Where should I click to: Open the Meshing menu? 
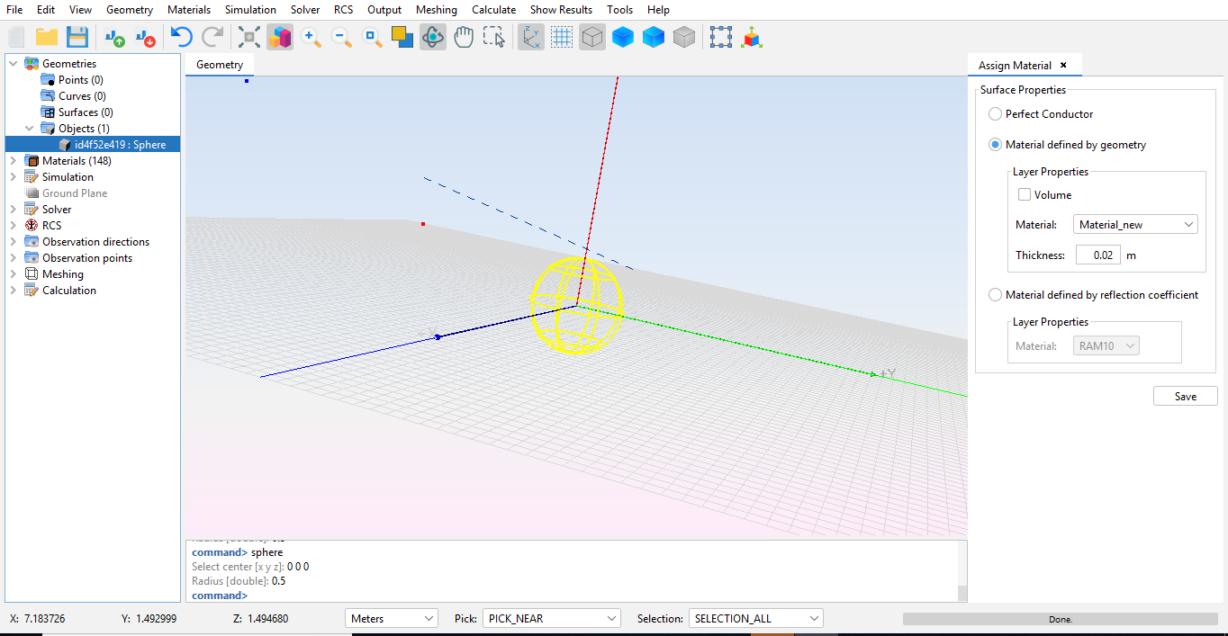(436, 10)
